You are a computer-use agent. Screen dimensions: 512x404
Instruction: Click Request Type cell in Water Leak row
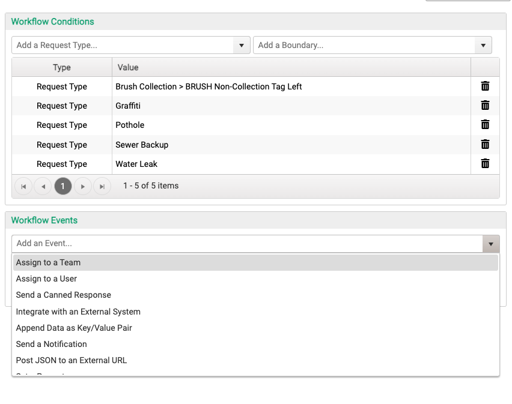(x=62, y=164)
